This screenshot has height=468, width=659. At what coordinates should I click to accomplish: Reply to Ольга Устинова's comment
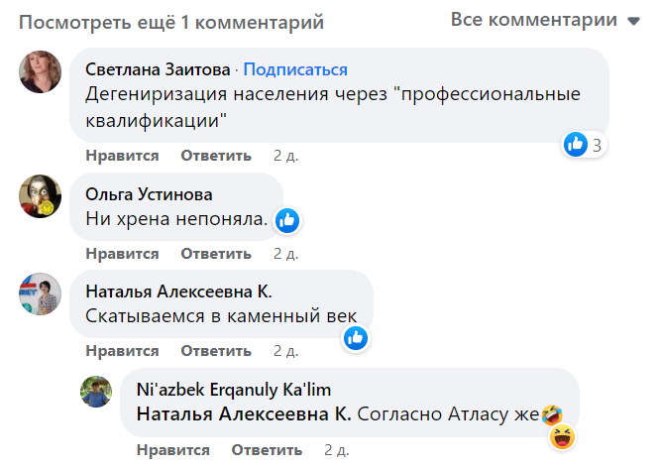(216, 253)
